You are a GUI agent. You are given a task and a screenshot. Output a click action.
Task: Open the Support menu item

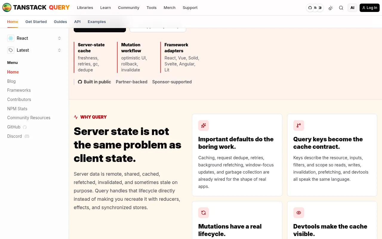pos(190,8)
